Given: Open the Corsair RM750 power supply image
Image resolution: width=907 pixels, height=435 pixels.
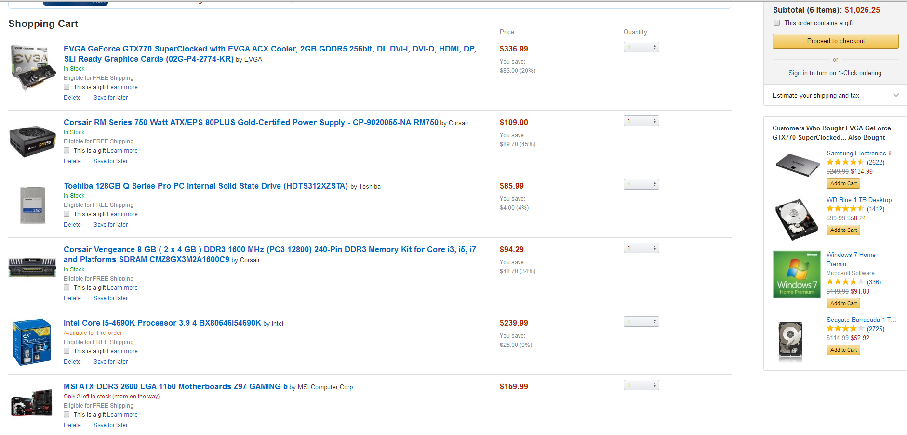Looking at the screenshot, I should (32, 141).
